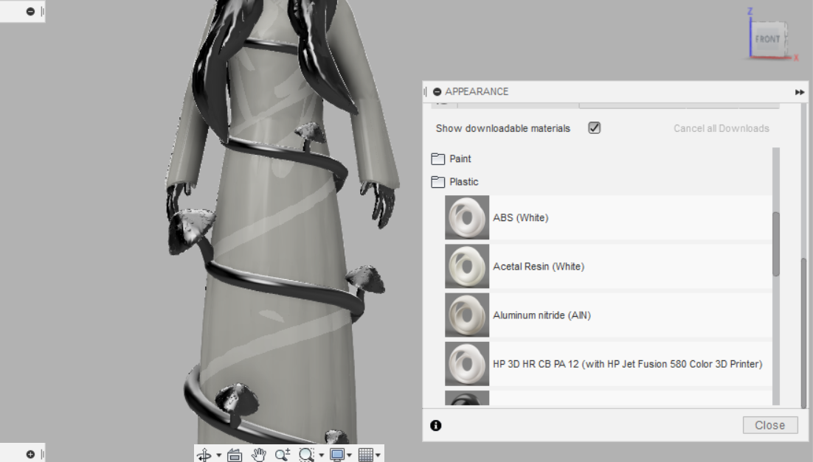Open the Orbit tool dropdown arrow
The height and width of the screenshot is (462, 813).
click(x=217, y=454)
